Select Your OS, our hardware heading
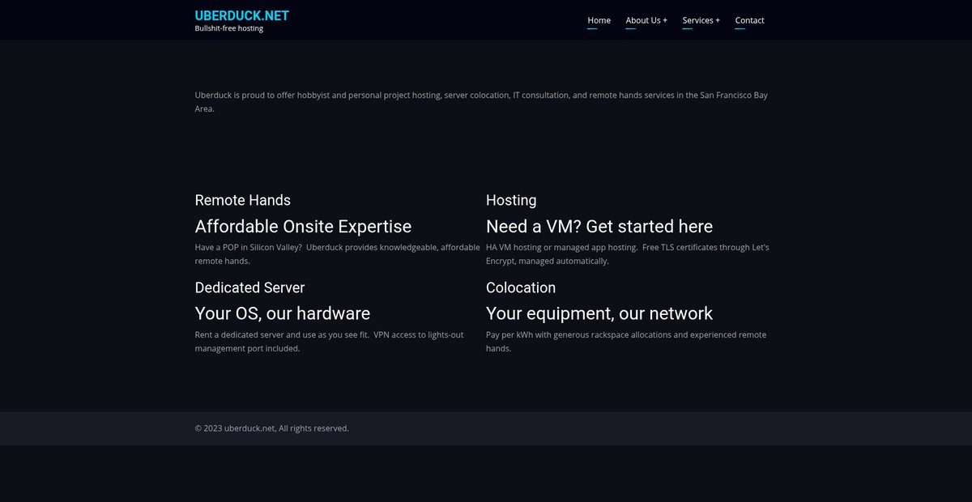Screen dimensions: 972x502 click(x=283, y=313)
